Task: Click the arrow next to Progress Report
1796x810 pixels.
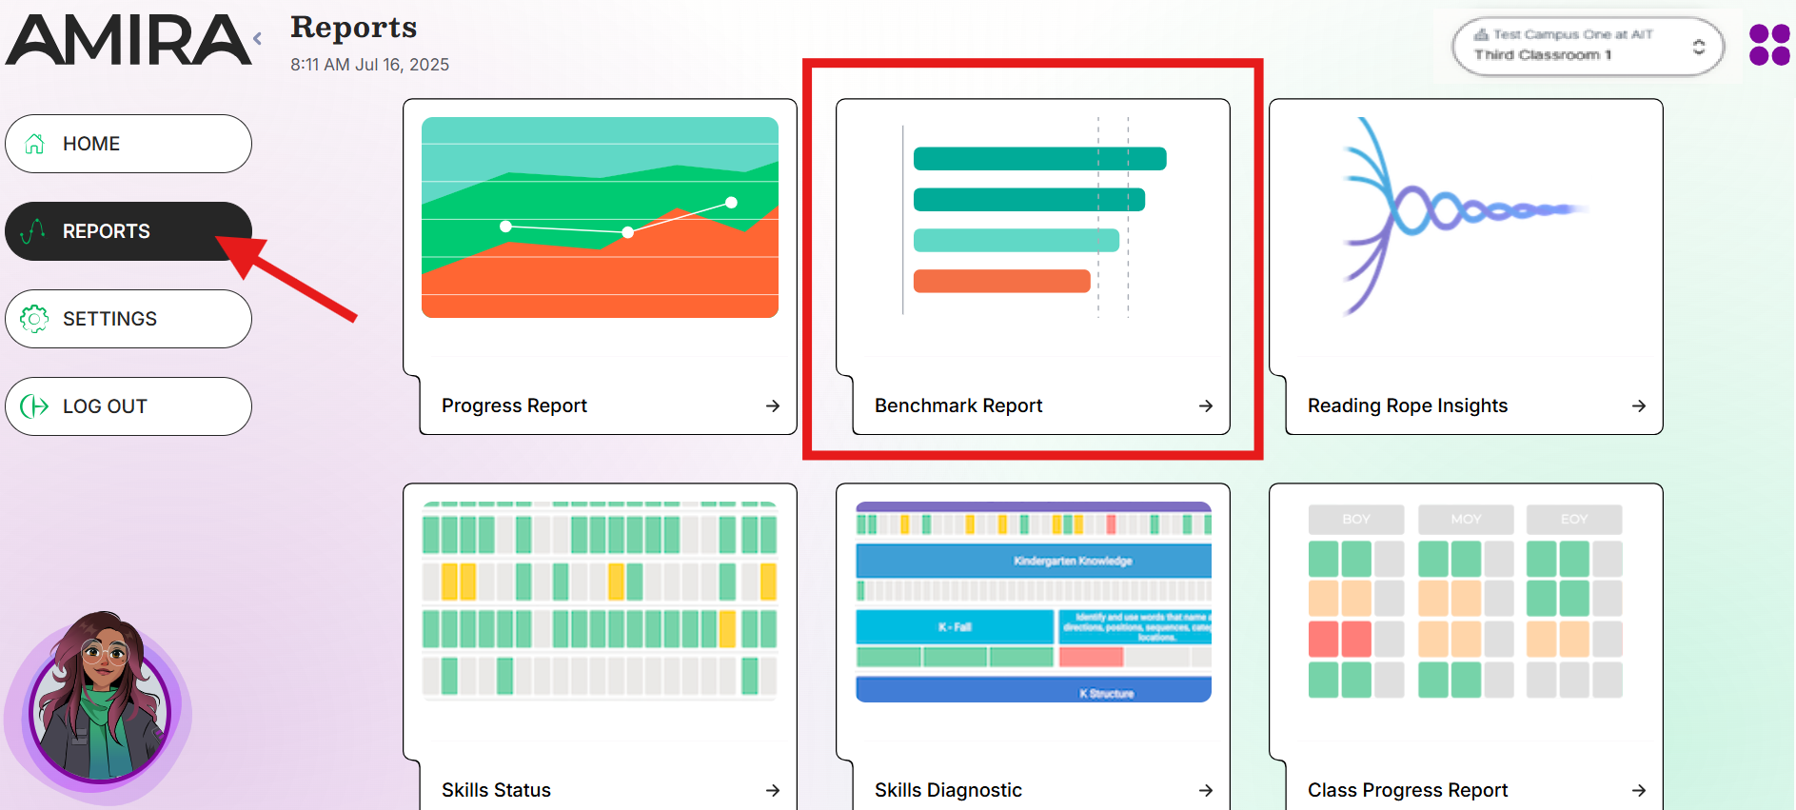Action: (x=773, y=405)
